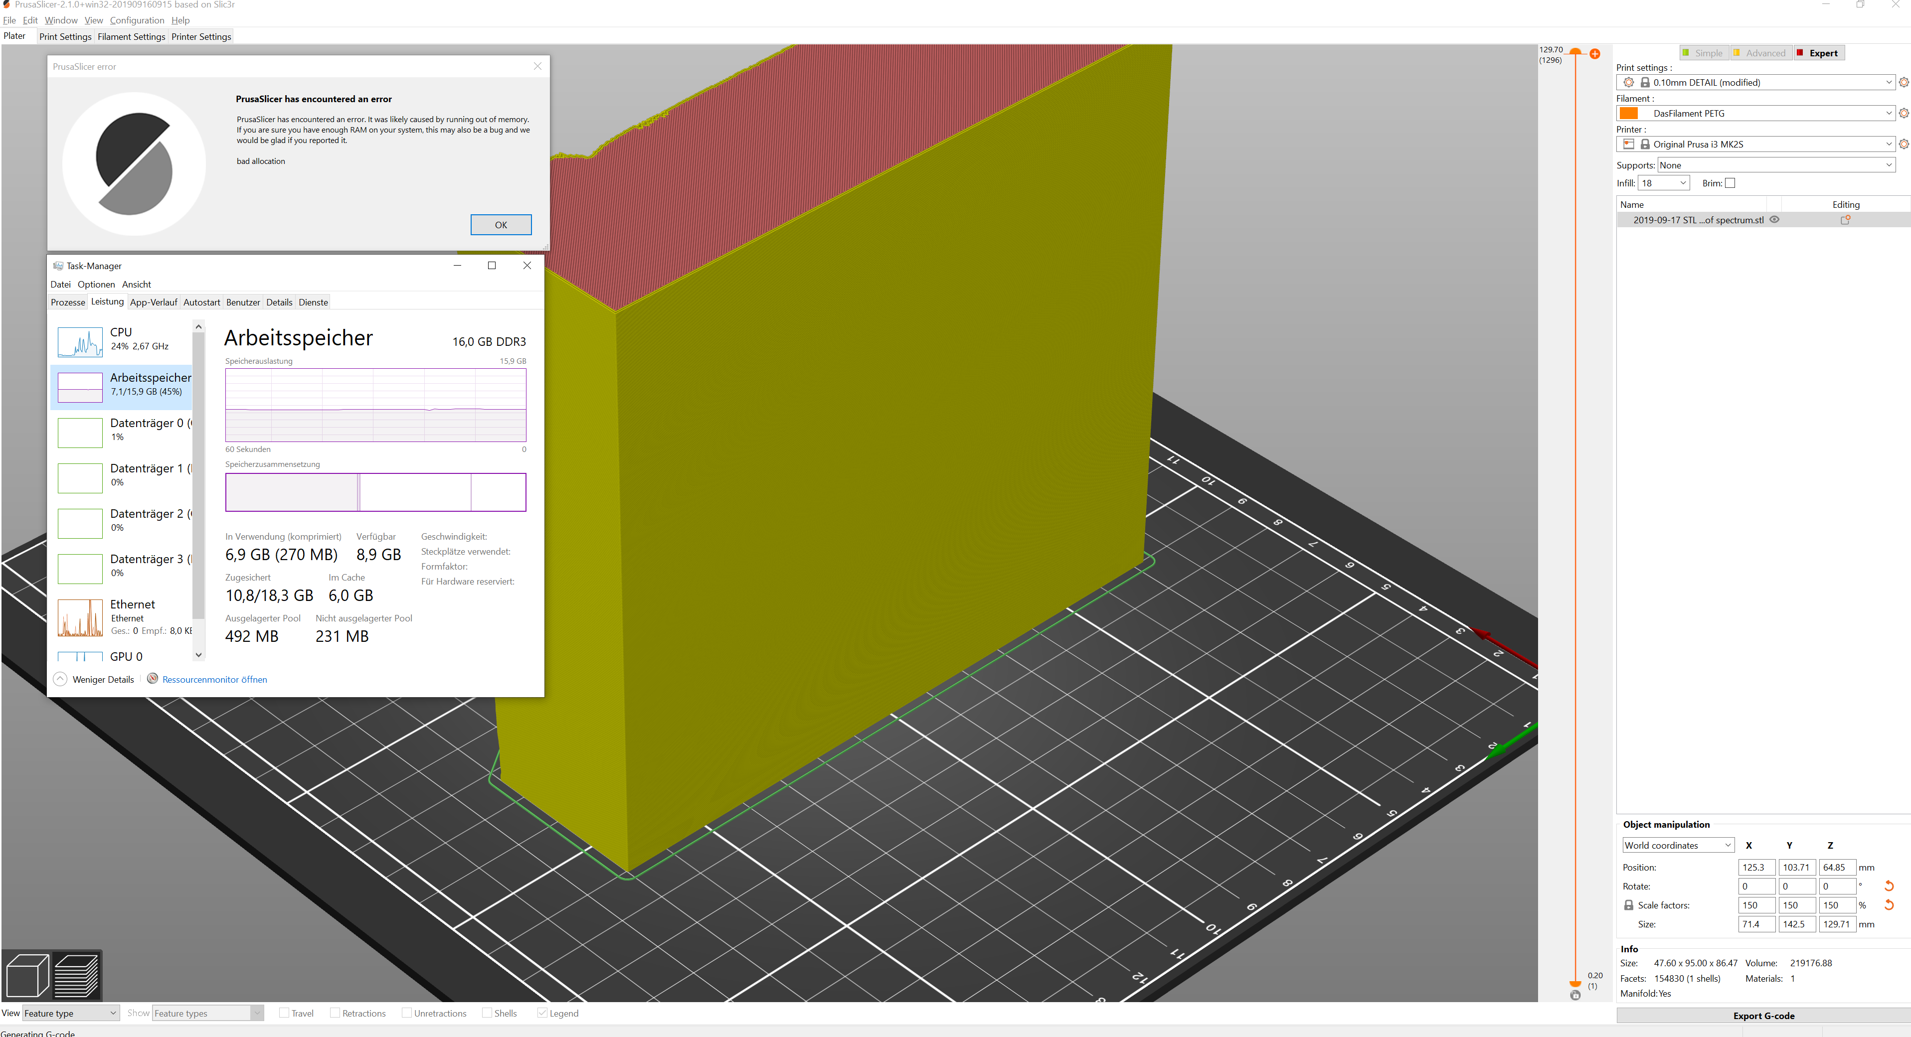Select Ethernet graph in Task-Manager sidebar
Viewport: 1911px width, 1037px height.
80,618
